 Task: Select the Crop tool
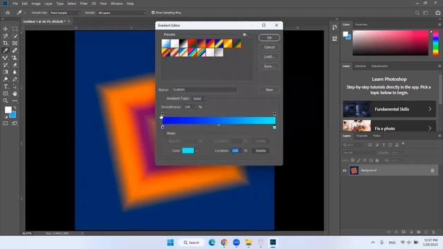pyautogui.click(x=6, y=43)
